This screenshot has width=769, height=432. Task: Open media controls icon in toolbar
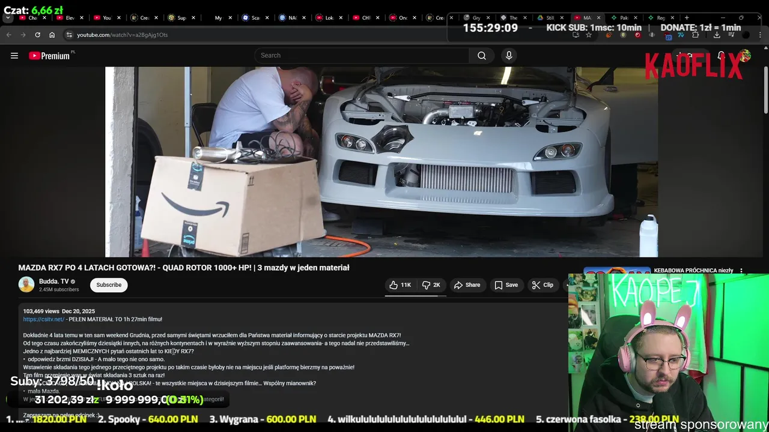coord(731,35)
